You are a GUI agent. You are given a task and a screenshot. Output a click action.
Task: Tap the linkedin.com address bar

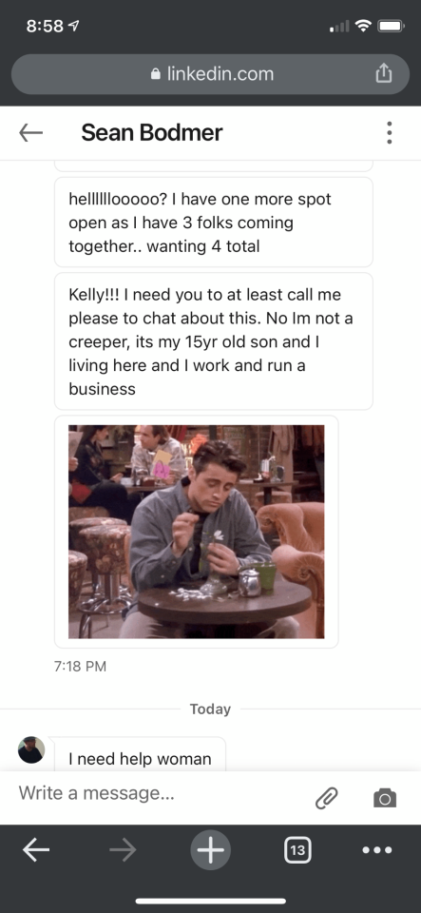(x=211, y=74)
